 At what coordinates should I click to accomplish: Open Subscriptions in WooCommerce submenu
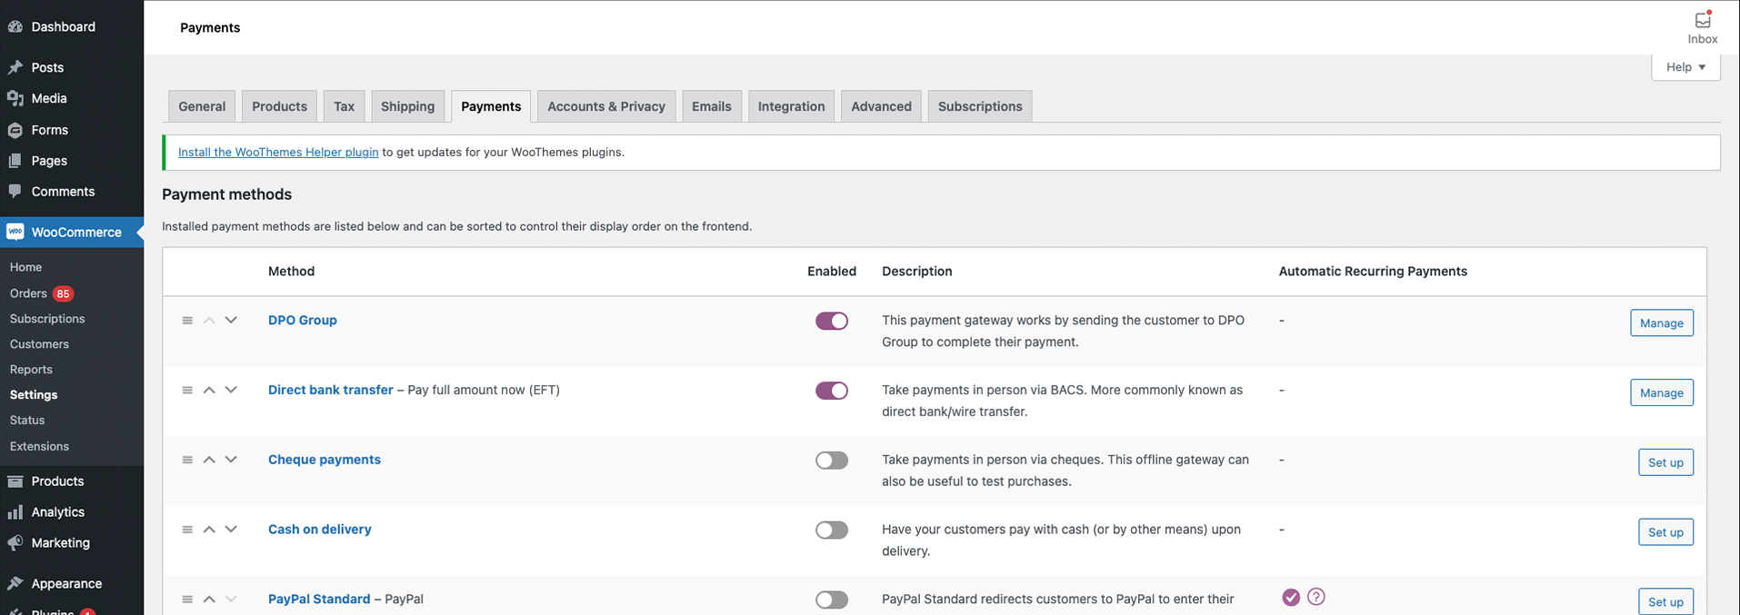(47, 319)
